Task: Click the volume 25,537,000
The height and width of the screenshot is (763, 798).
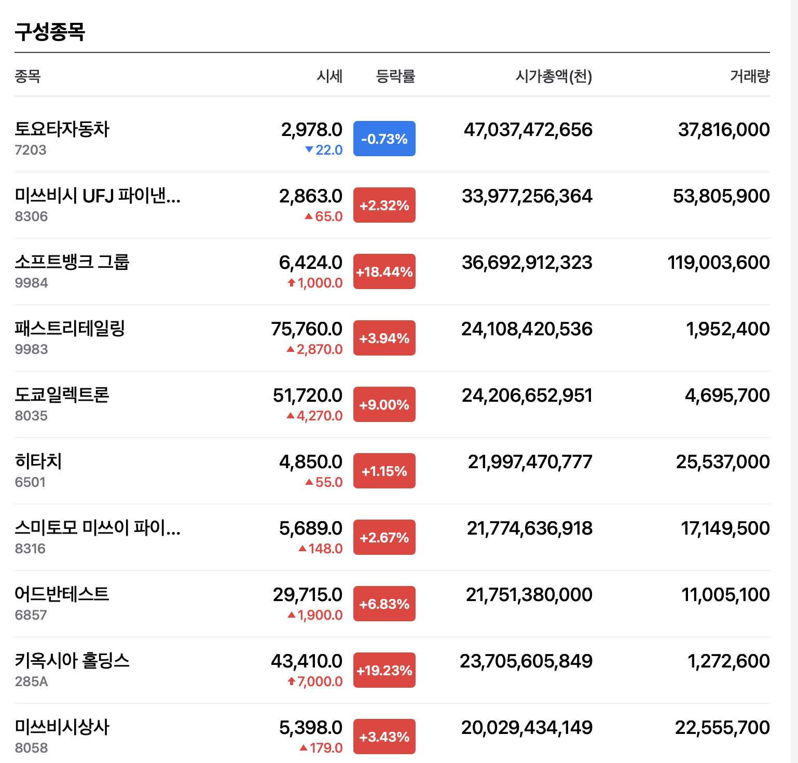Action: [723, 461]
